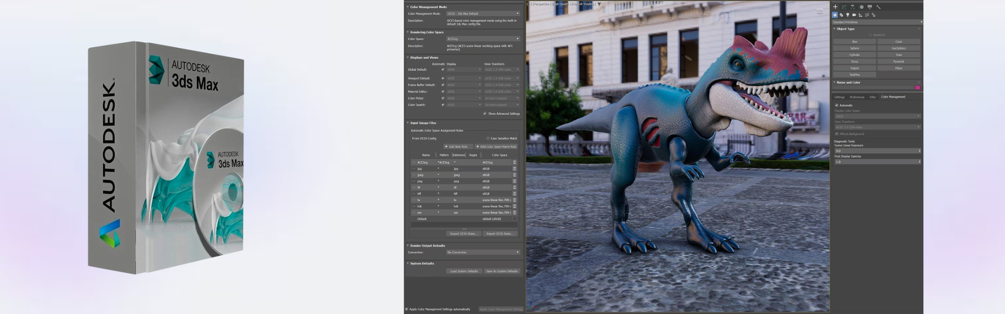The image size is (1005, 314).
Task: Delete the hdr rule row
Action: pyautogui.click(x=515, y=206)
